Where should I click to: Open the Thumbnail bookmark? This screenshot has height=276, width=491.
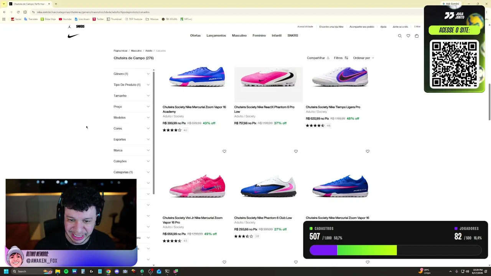pyautogui.click(x=114, y=19)
